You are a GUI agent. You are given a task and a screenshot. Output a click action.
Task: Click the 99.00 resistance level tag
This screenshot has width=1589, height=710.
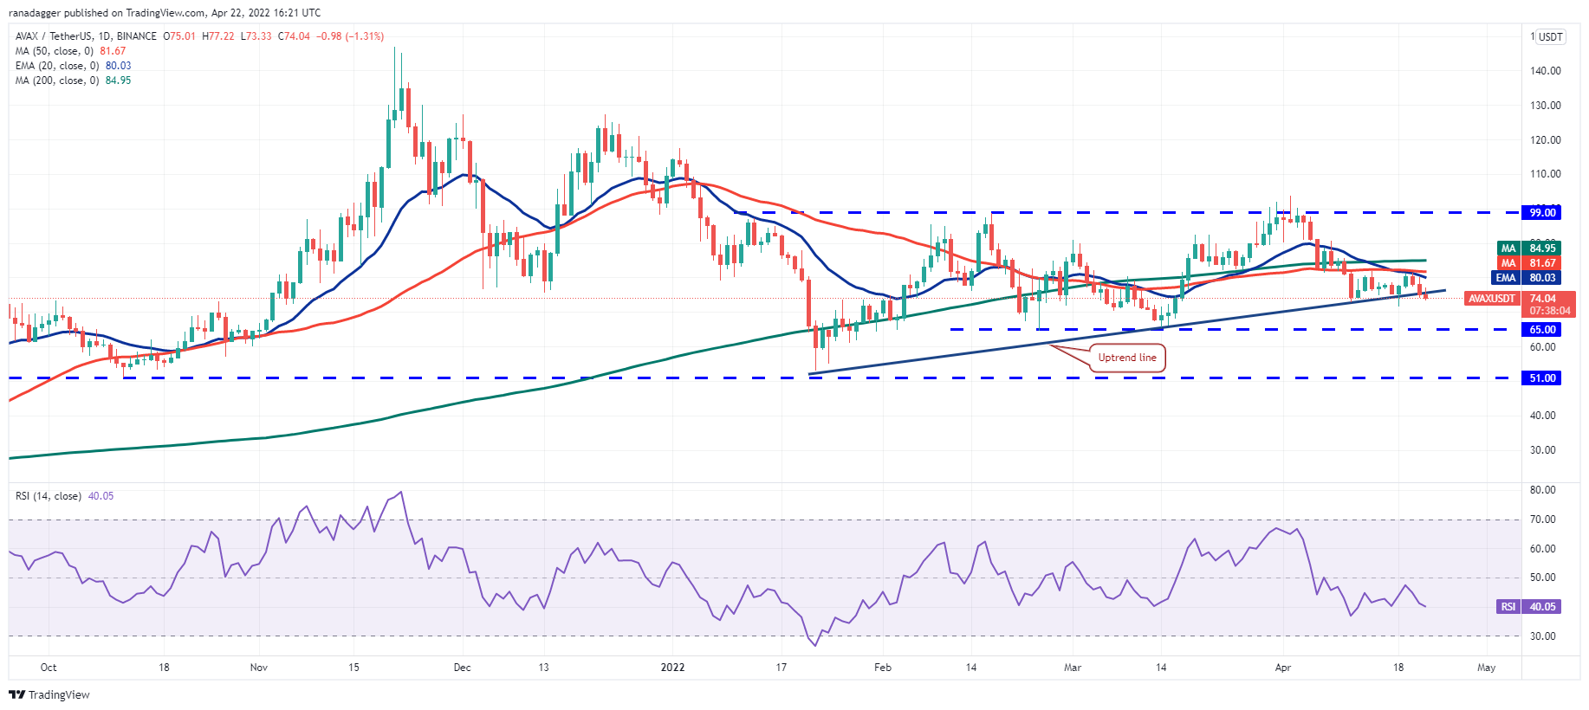coord(1541,213)
